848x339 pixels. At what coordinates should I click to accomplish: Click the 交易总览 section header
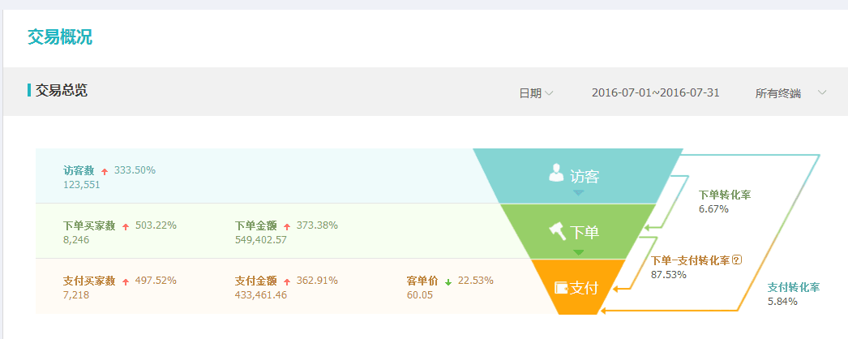(x=62, y=91)
